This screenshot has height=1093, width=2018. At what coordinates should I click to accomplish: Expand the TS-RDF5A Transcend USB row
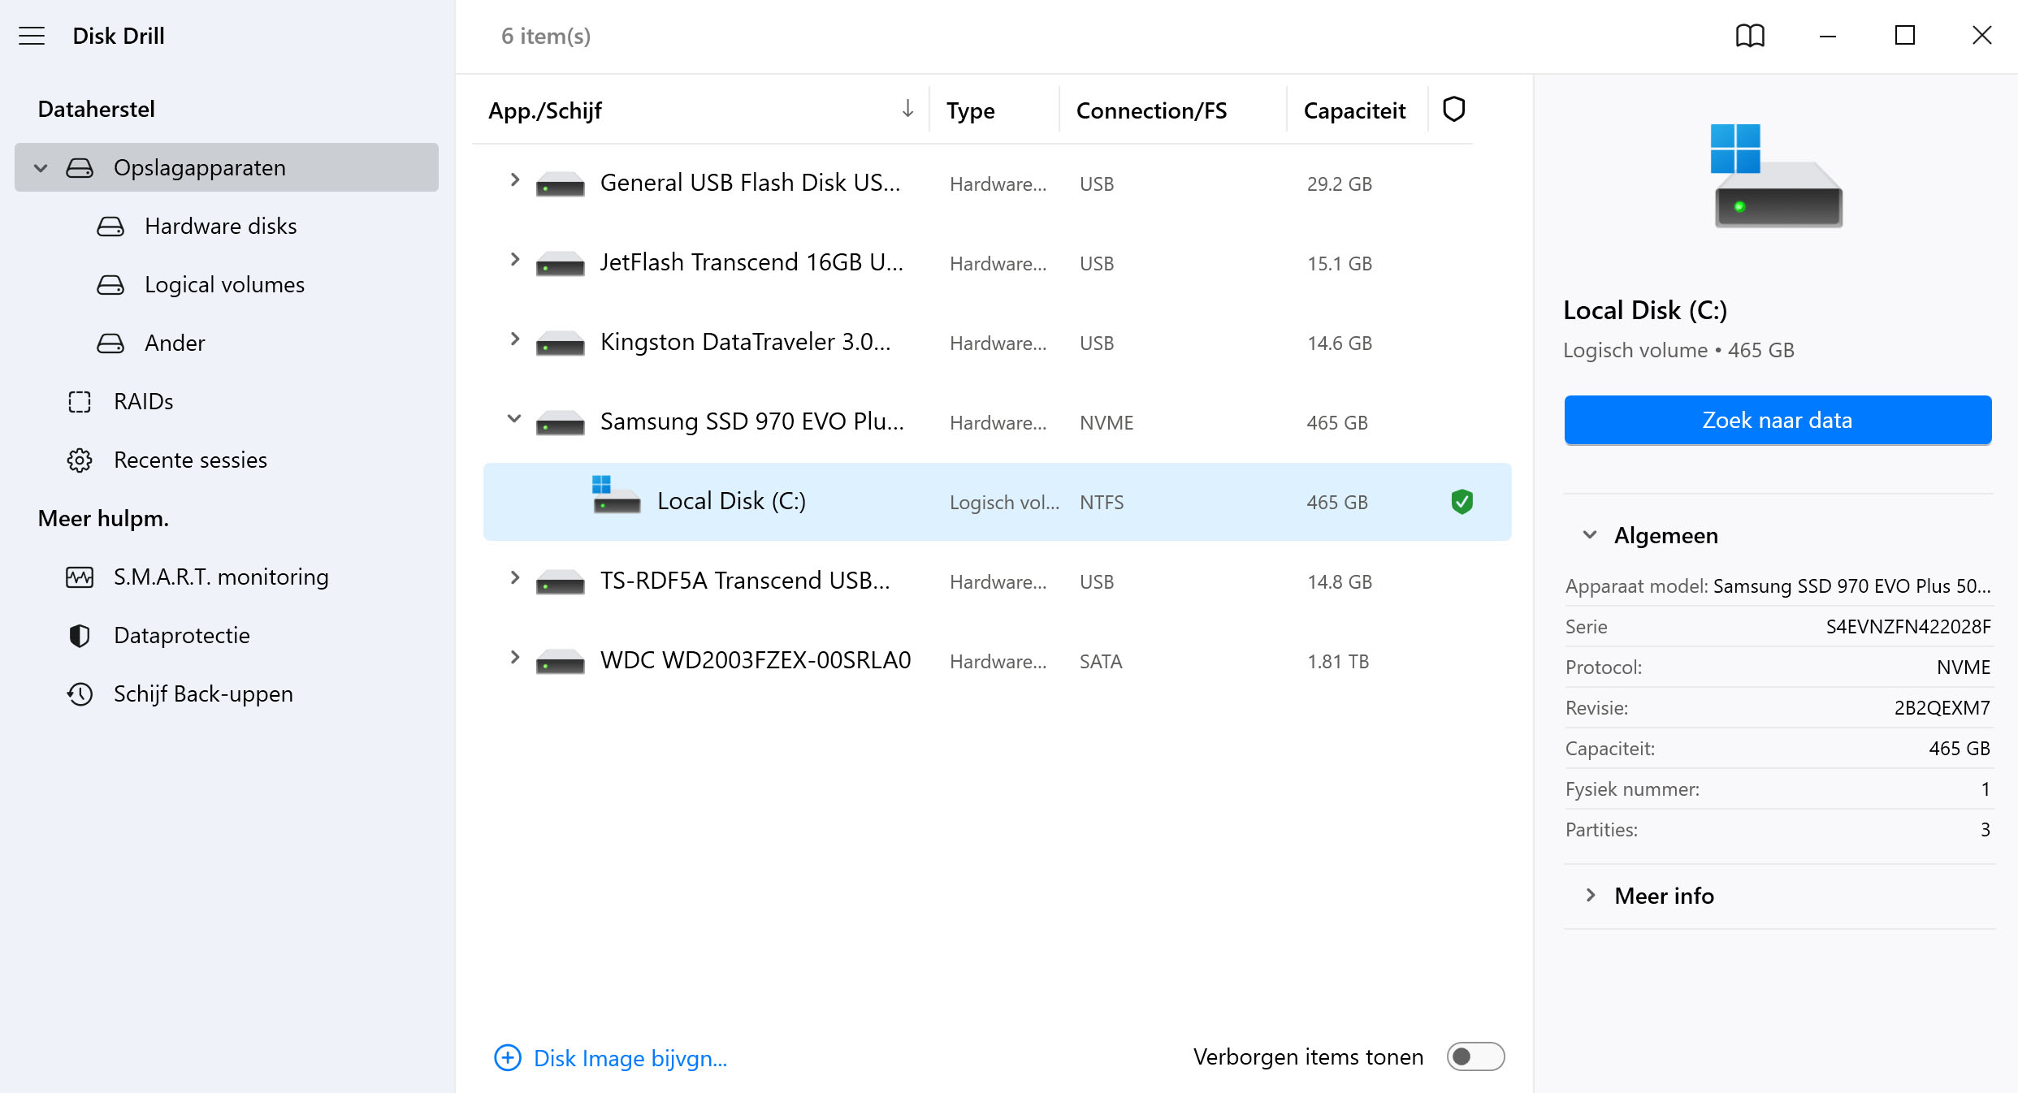pyautogui.click(x=514, y=578)
